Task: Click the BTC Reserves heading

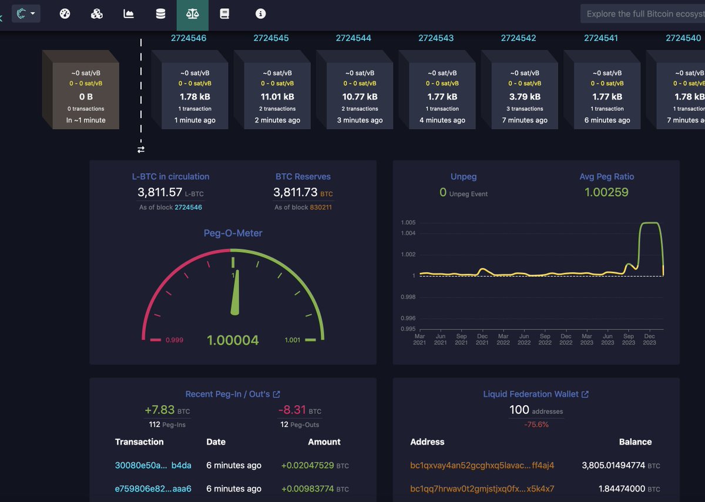Action: pyautogui.click(x=303, y=177)
